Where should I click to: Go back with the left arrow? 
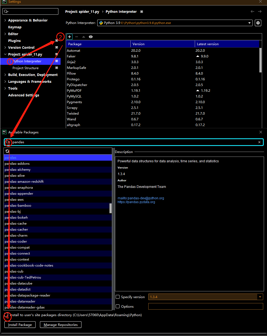pyautogui.click(x=252, y=11)
